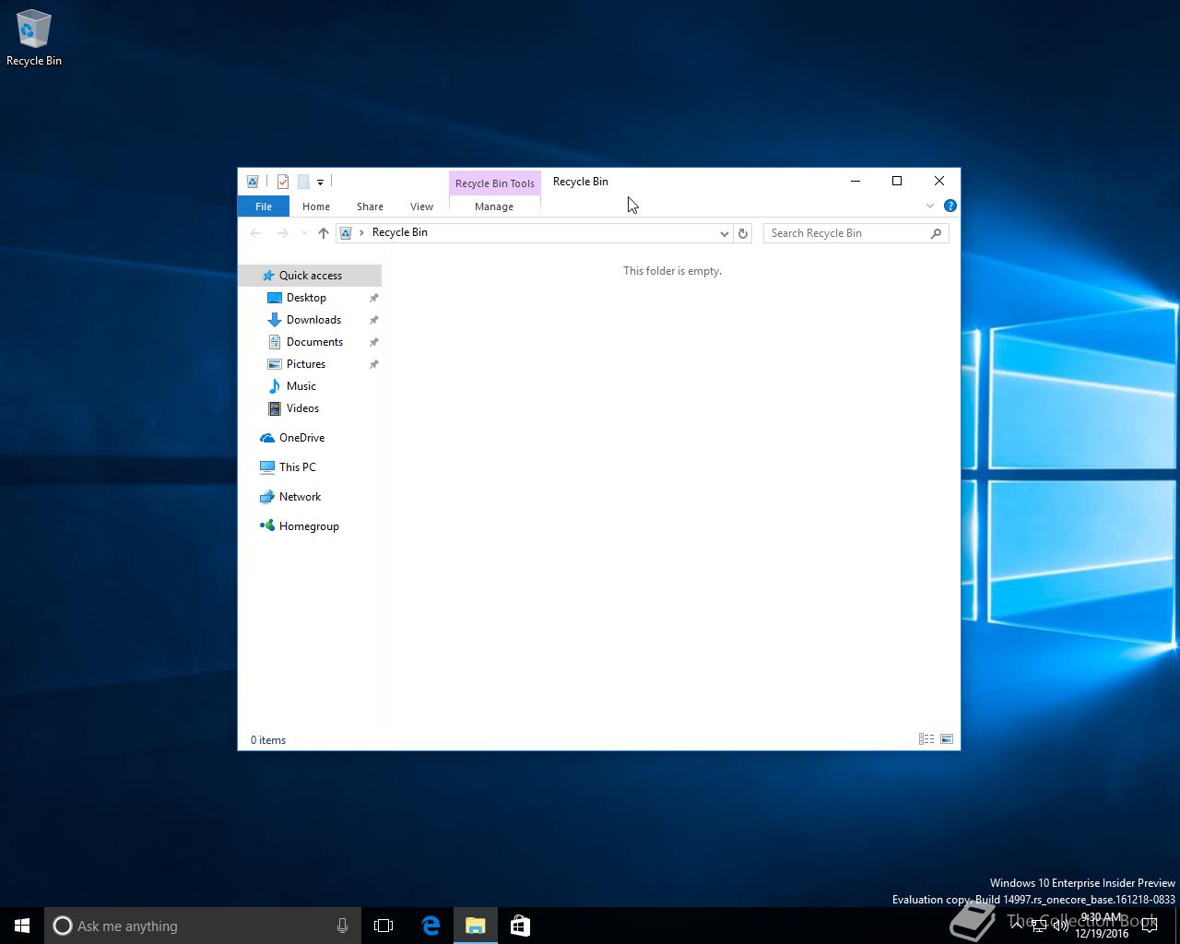Viewport: 1180px width, 944px height.
Task: Open the Help question mark icon
Action: [950, 206]
